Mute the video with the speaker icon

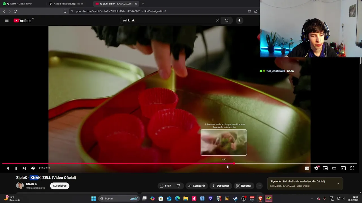(x=33, y=168)
